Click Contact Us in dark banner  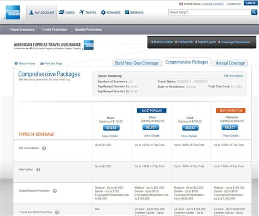click(x=185, y=42)
